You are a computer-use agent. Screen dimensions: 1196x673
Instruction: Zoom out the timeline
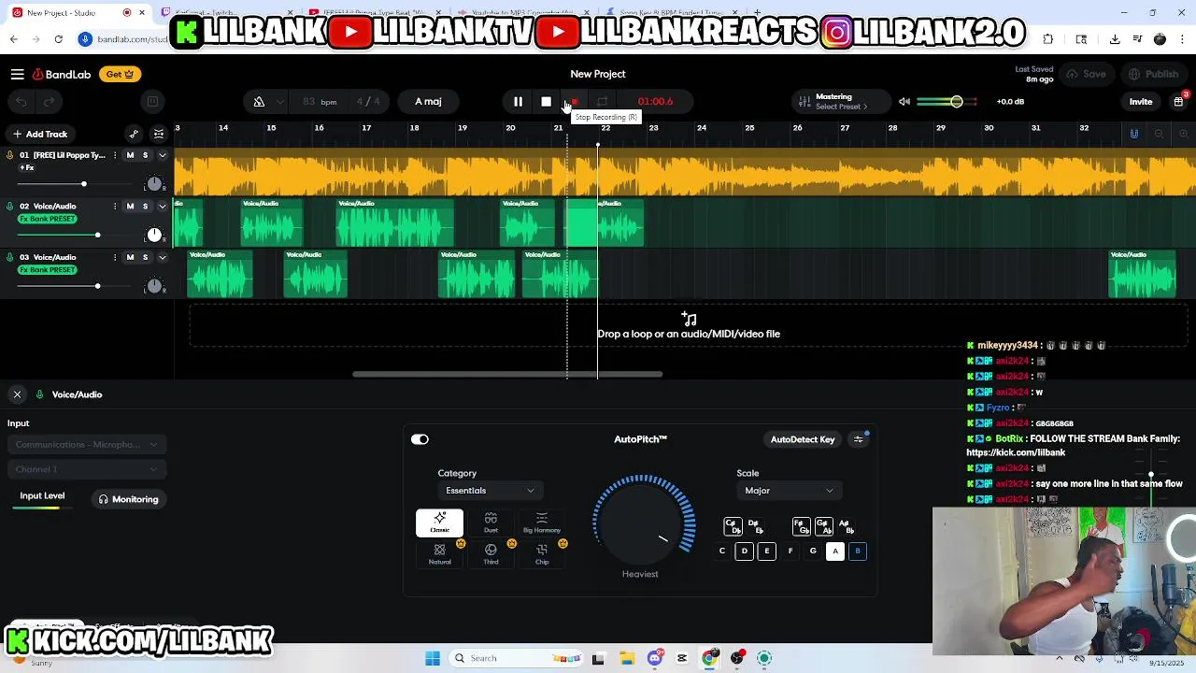coord(1159,134)
